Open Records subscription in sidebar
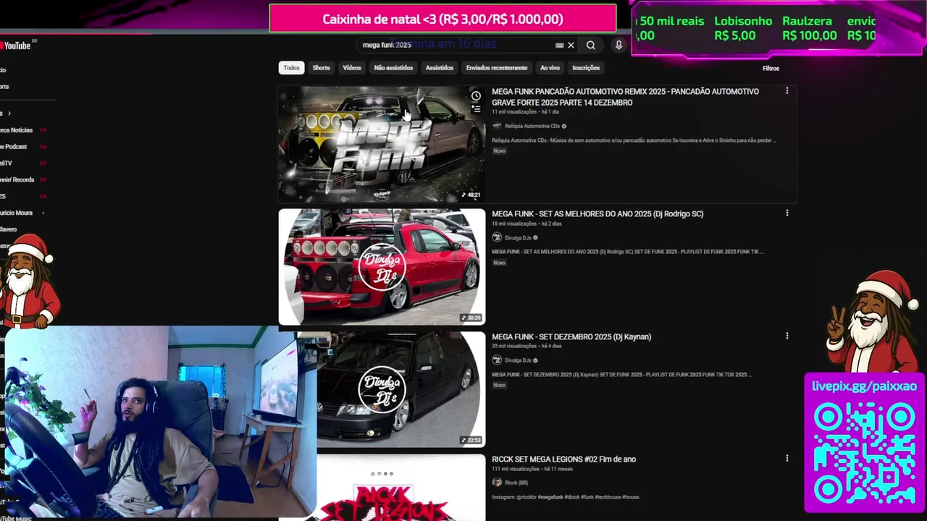The height and width of the screenshot is (521, 927). pyautogui.click(x=17, y=179)
